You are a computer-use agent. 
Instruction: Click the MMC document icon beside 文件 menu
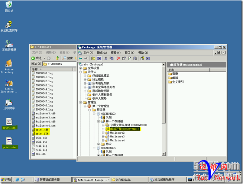point(80,53)
